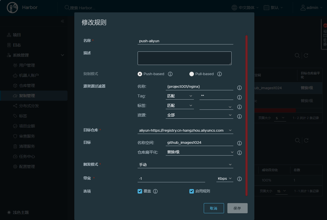Toggle the 启用规则 checkbox
Viewport: 327px width, 220px height.
click(x=191, y=191)
